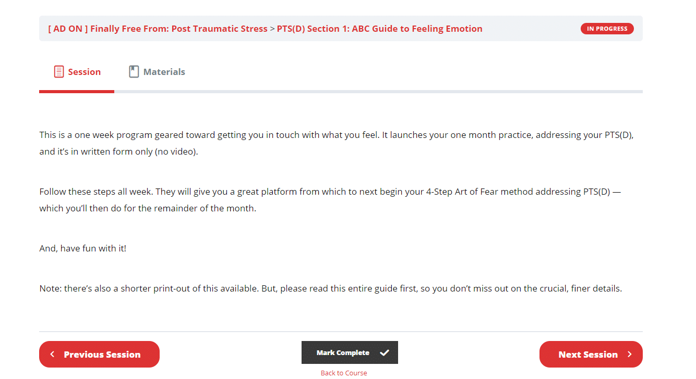Click the IN PROGRESS status badge
696x379 pixels.
coord(607,29)
